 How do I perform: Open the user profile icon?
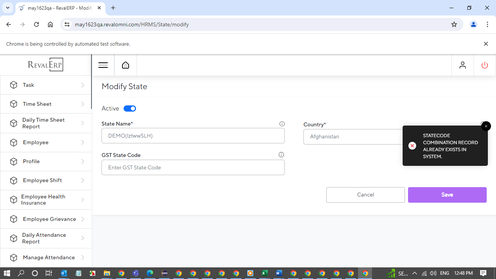[x=462, y=65]
